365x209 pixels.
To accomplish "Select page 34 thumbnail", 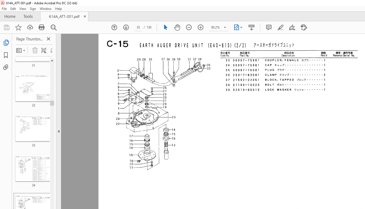I will (33, 168).
